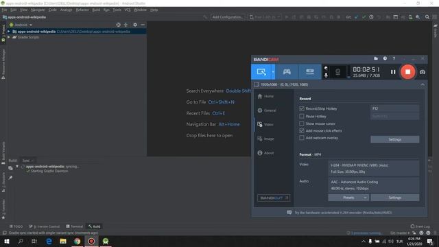Open the Home section in Bandicam
Screen dimensions: 439x247
(x=265, y=96)
